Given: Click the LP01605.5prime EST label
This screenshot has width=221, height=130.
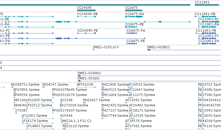Looking at the screenshot, I should click(x=39, y=100).
